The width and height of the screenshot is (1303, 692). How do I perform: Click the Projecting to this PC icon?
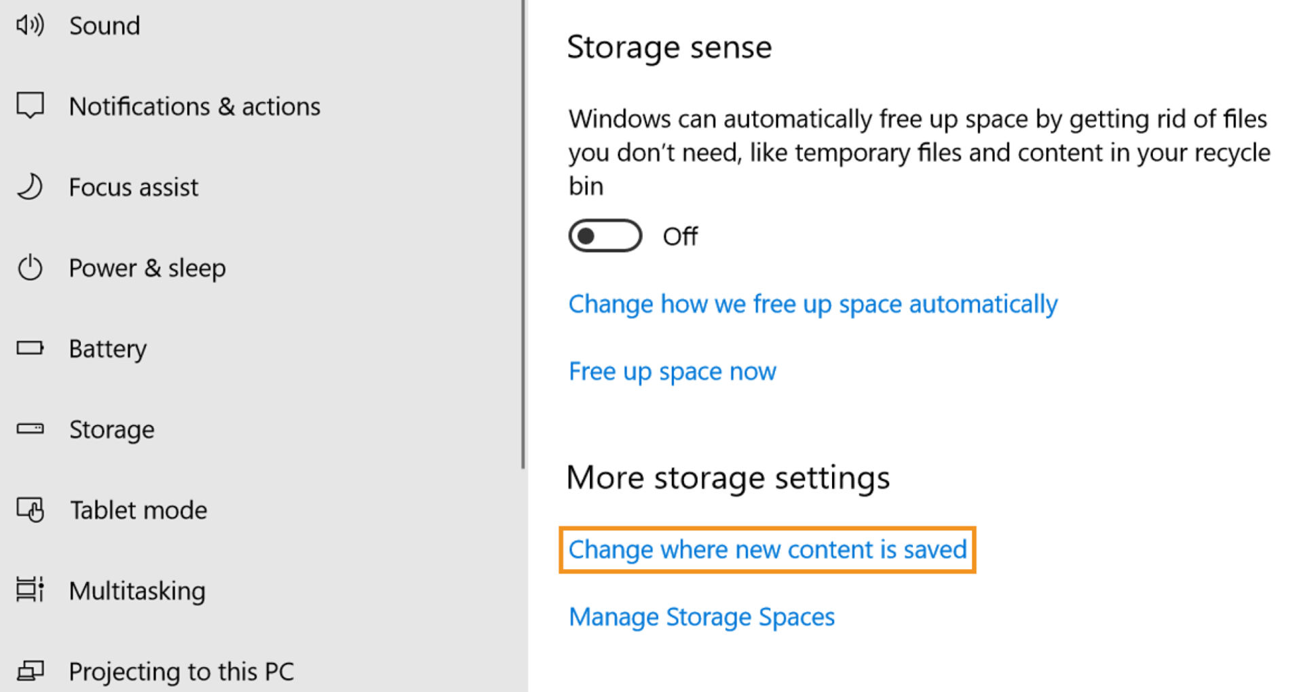coord(30,672)
